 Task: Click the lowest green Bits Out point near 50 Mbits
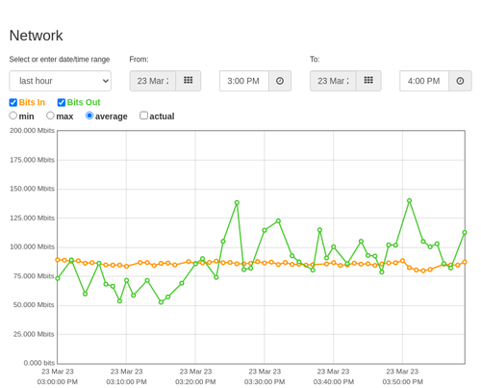tap(161, 302)
